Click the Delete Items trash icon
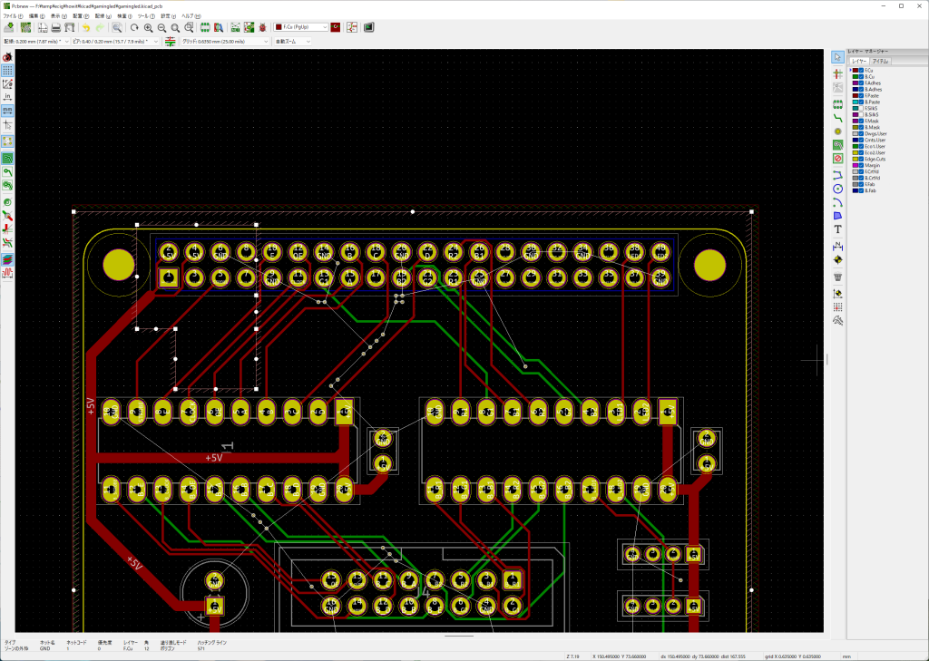Image resolution: width=929 pixels, height=661 pixels. click(x=837, y=277)
